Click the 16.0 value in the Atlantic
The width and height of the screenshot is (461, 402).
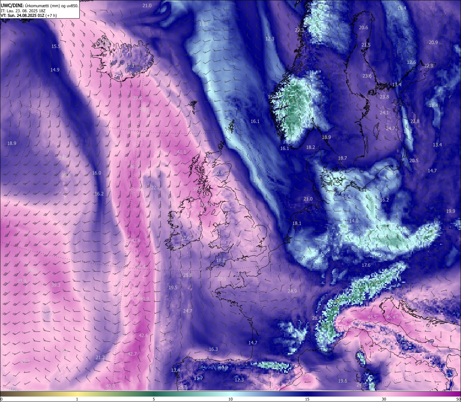tap(97, 173)
